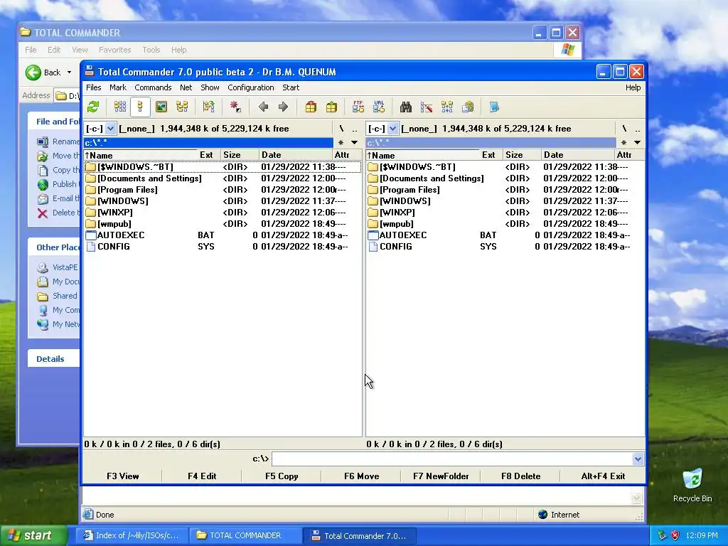The width and height of the screenshot is (728, 546).
Task: Click the F7 NewFolder button
Action: pos(441,476)
